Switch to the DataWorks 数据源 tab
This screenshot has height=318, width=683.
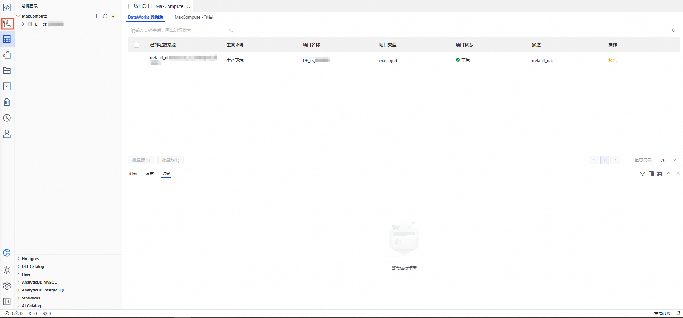145,17
